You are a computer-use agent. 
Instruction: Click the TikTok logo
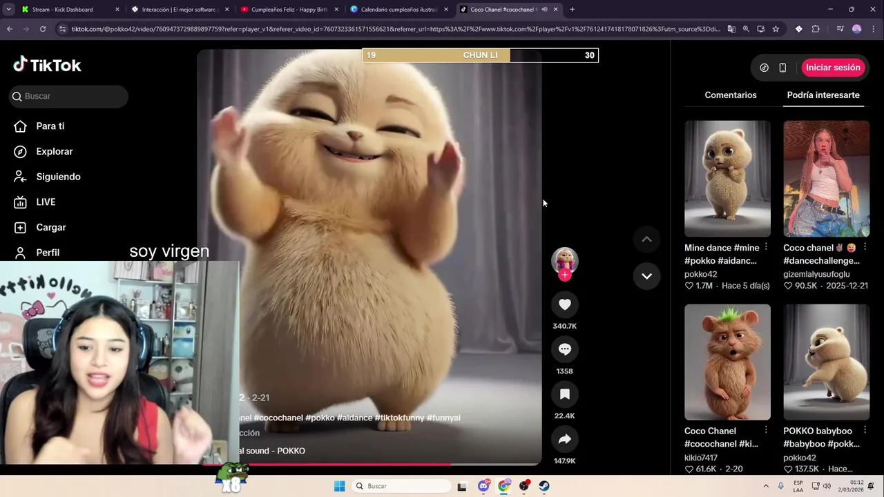(x=47, y=65)
